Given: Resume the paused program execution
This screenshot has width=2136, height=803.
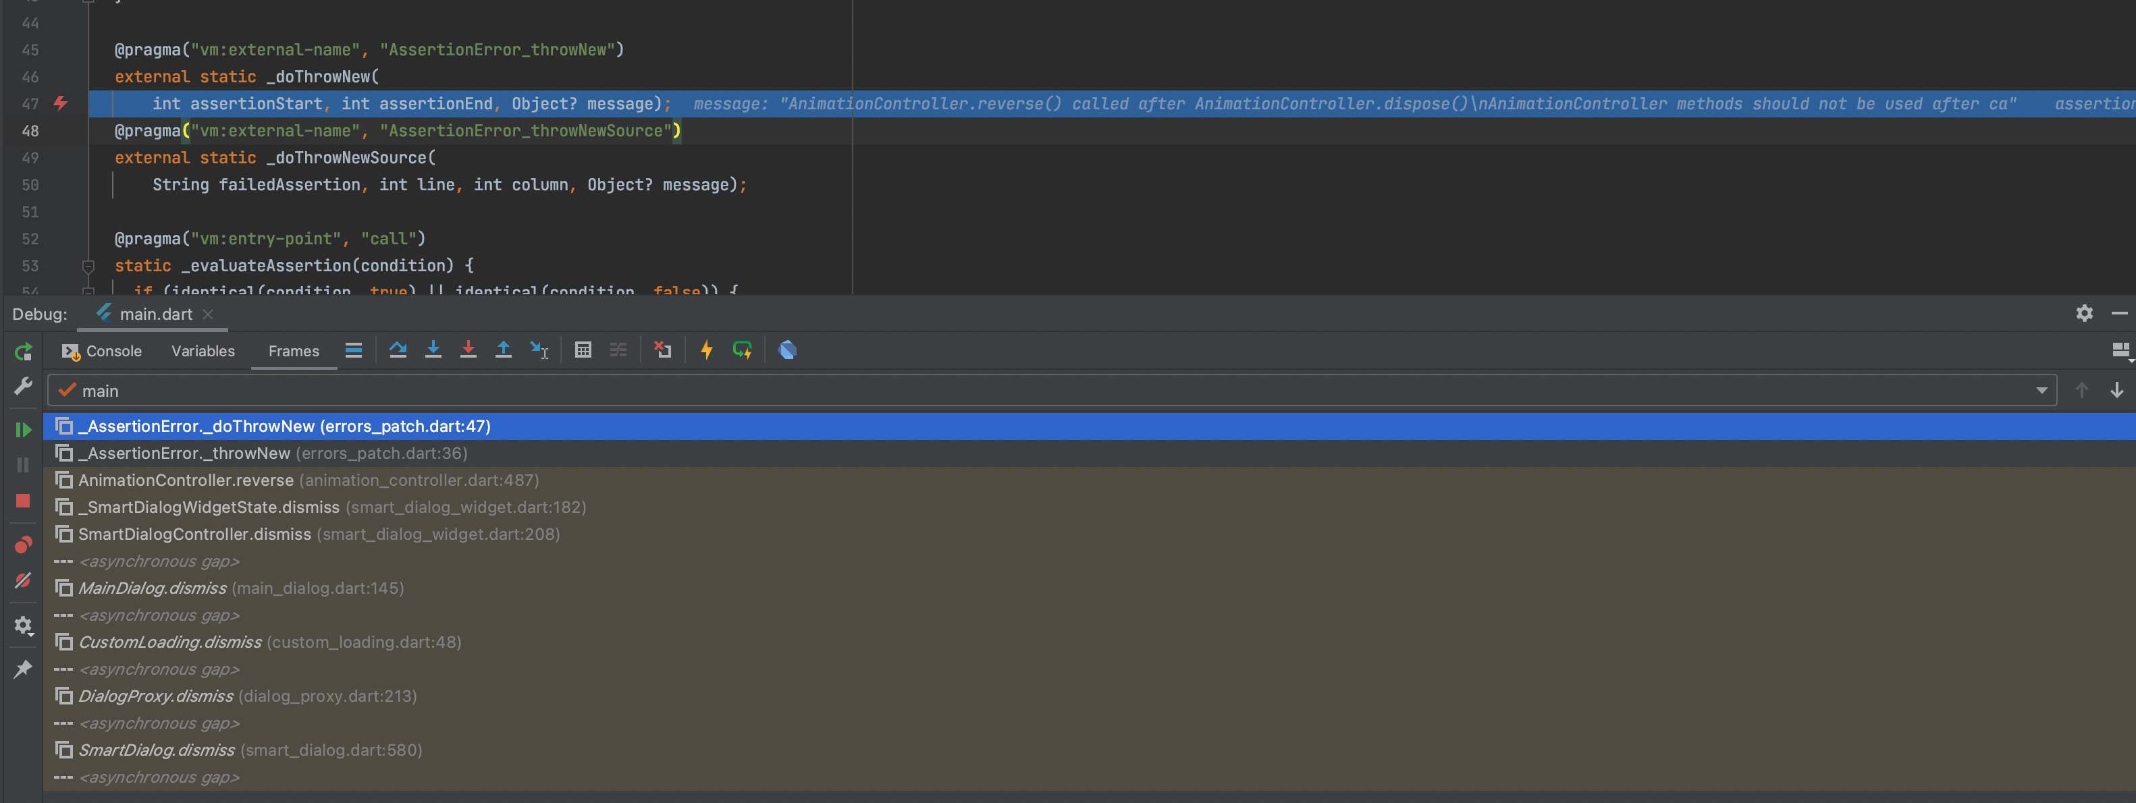Looking at the screenshot, I should pyautogui.click(x=23, y=429).
